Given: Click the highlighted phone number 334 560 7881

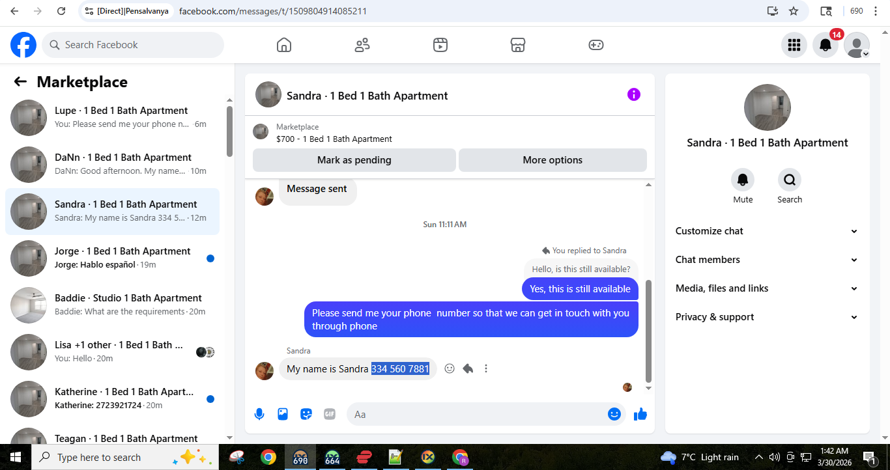Looking at the screenshot, I should [400, 369].
